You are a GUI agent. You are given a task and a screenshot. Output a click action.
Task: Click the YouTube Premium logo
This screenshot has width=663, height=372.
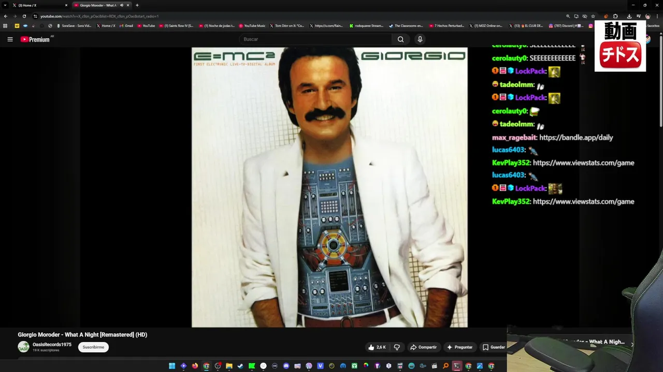tap(35, 39)
